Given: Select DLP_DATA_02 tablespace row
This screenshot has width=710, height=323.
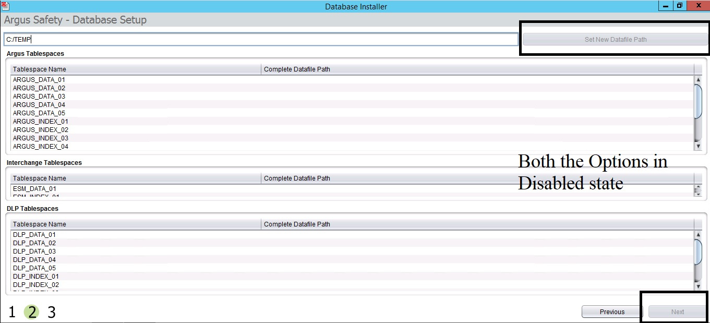Looking at the screenshot, I should click(352, 243).
